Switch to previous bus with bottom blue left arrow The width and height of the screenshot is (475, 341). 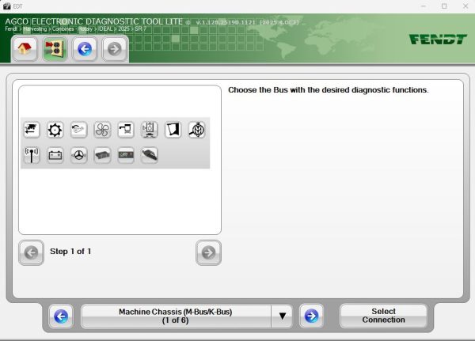61,316
